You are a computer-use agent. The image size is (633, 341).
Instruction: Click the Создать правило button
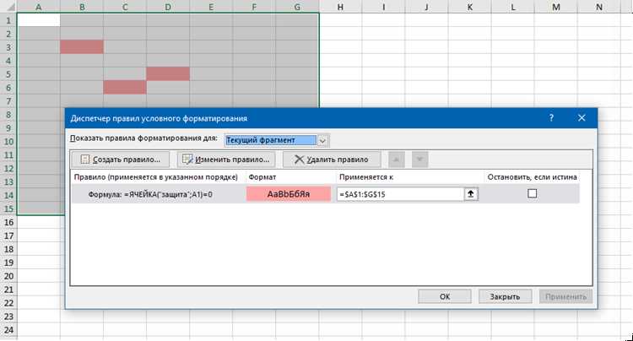coord(120,160)
